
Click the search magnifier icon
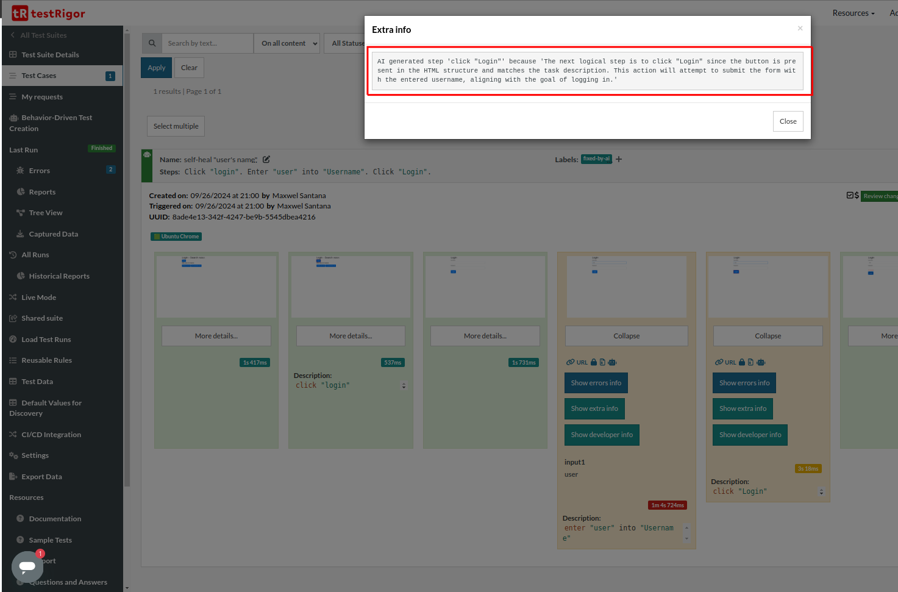(152, 43)
